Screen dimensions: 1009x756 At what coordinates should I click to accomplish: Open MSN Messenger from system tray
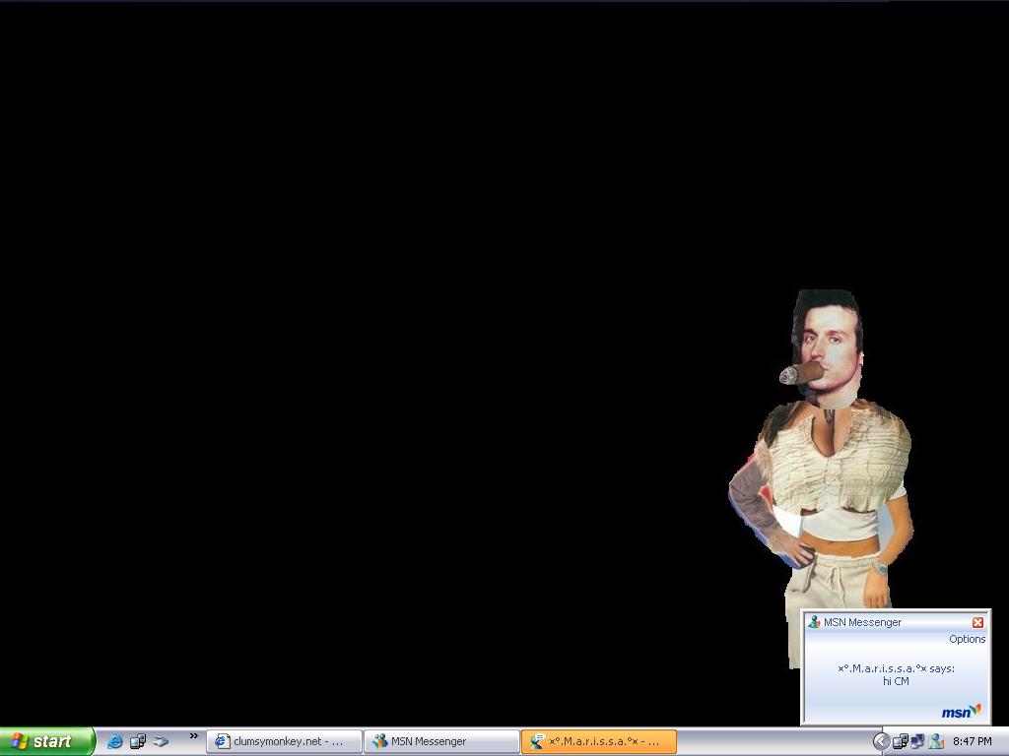click(x=936, y=741)
